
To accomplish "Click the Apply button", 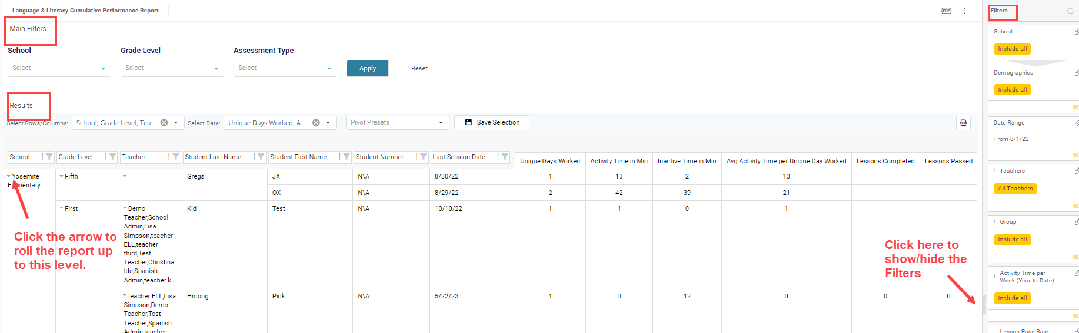I will (367, 68).
